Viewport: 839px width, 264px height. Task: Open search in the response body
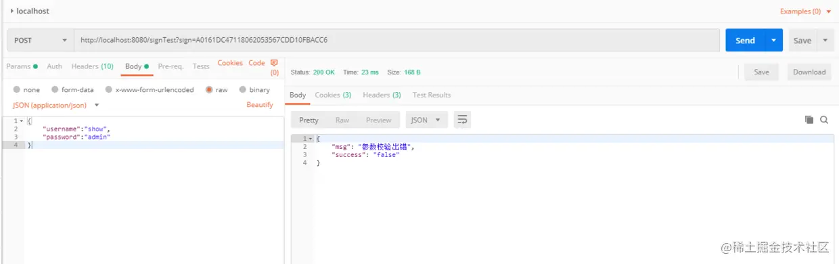pos(824,120)
